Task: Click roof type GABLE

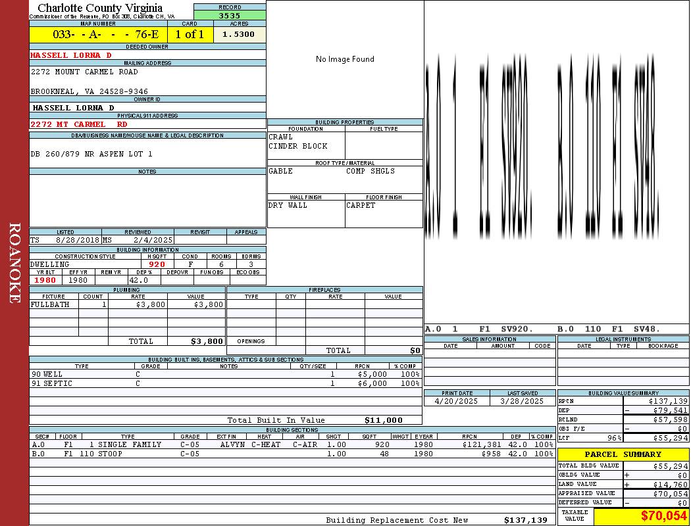Action: tap(281, 171)
